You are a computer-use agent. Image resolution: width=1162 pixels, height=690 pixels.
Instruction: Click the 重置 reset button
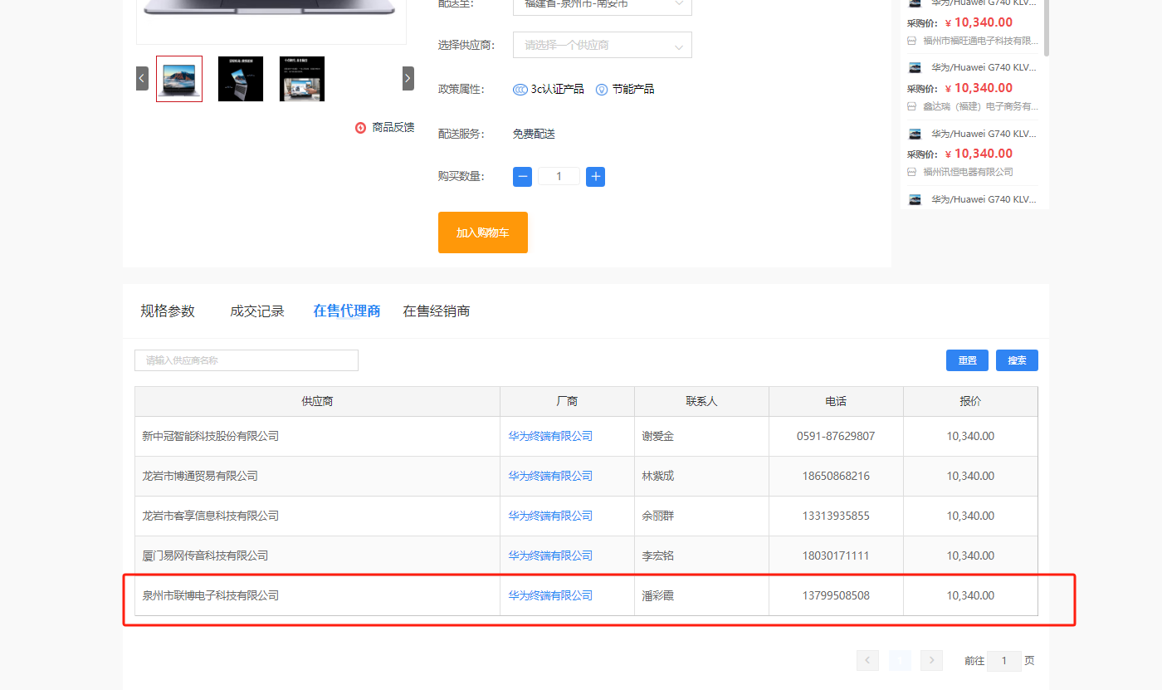tap(967, 360)
